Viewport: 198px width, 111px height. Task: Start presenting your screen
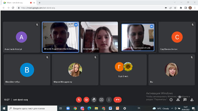[102, 100]
